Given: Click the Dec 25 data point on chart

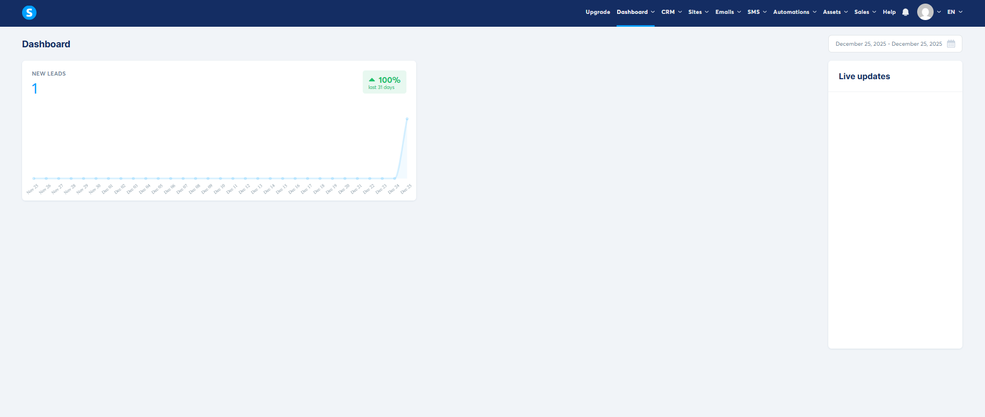Looking at the screenshot, I should click(x=407, y=119).
